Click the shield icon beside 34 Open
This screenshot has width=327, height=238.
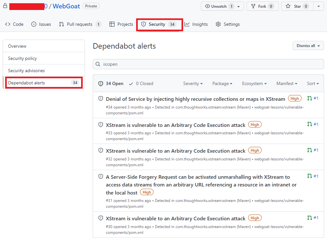coord(101,84)
